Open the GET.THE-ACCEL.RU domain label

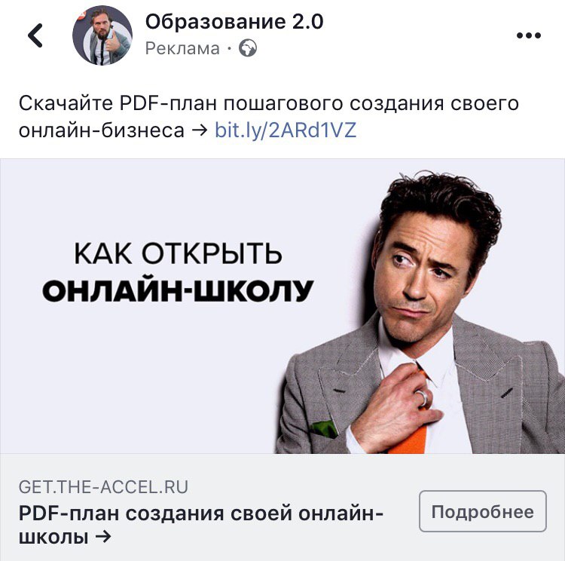[103, 486]
